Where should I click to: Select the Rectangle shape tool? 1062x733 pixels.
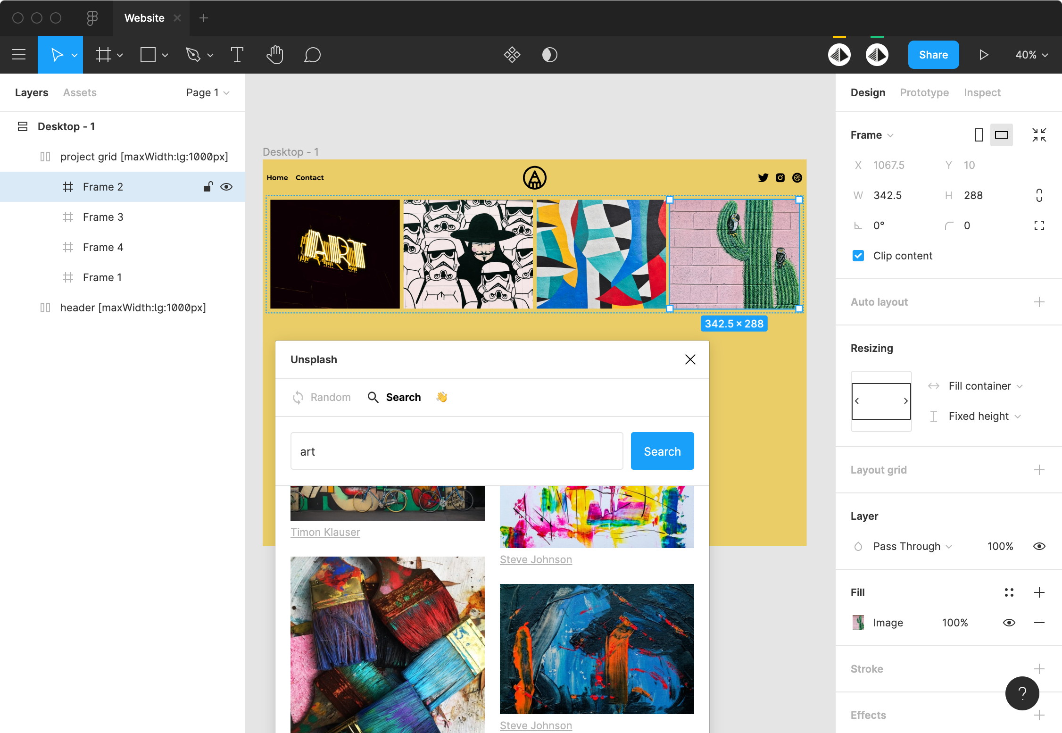(148, 55)
